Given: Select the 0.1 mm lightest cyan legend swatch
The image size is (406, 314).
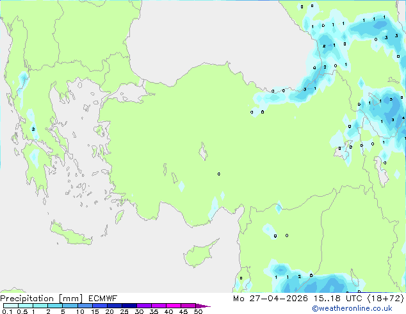Looking at the screenshot, I should [11, 306].
